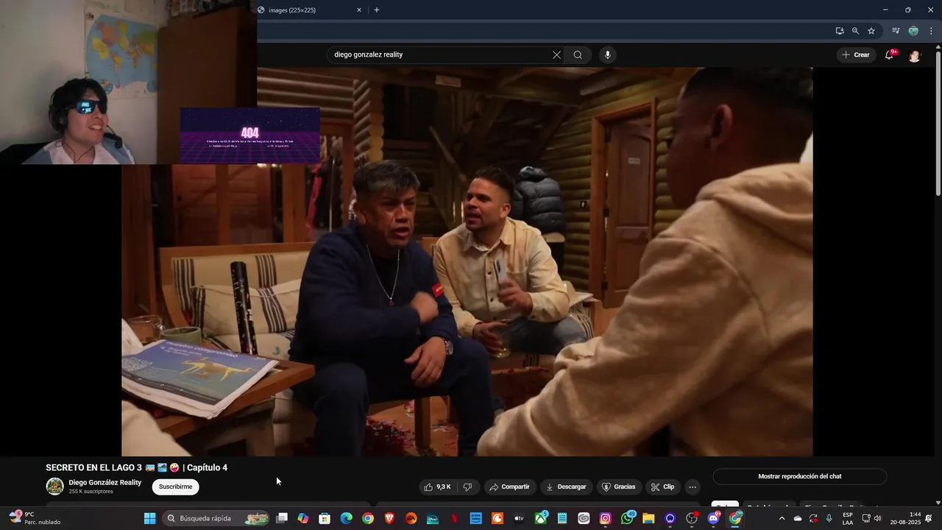
Task: Open a new browser tab
Action: (377, 10)
